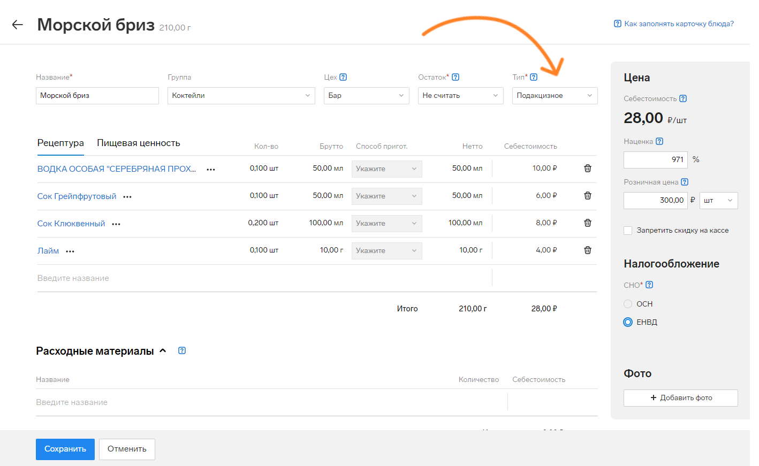This screenshot has width=759, height=466.
Task: Select the ОСН radio button
Action: [628, 304]
